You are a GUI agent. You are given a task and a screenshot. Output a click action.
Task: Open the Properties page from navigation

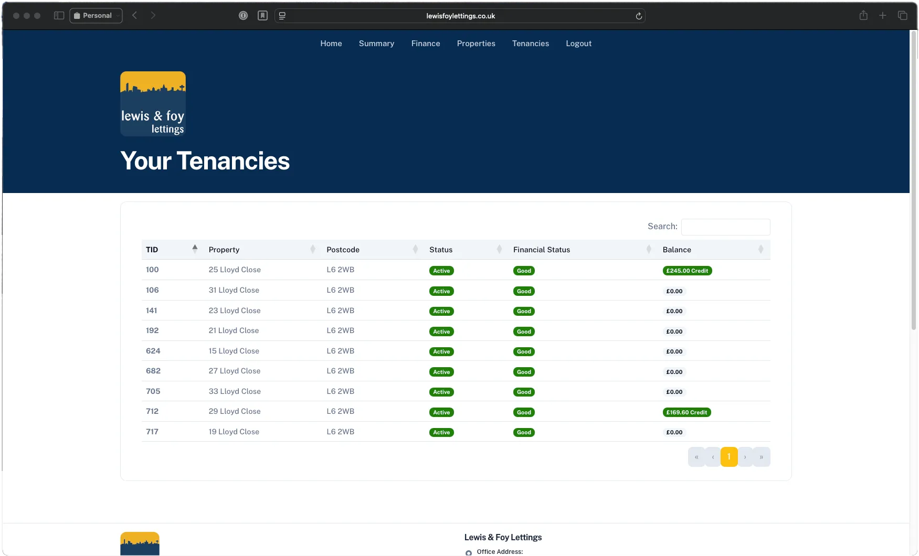476,44
